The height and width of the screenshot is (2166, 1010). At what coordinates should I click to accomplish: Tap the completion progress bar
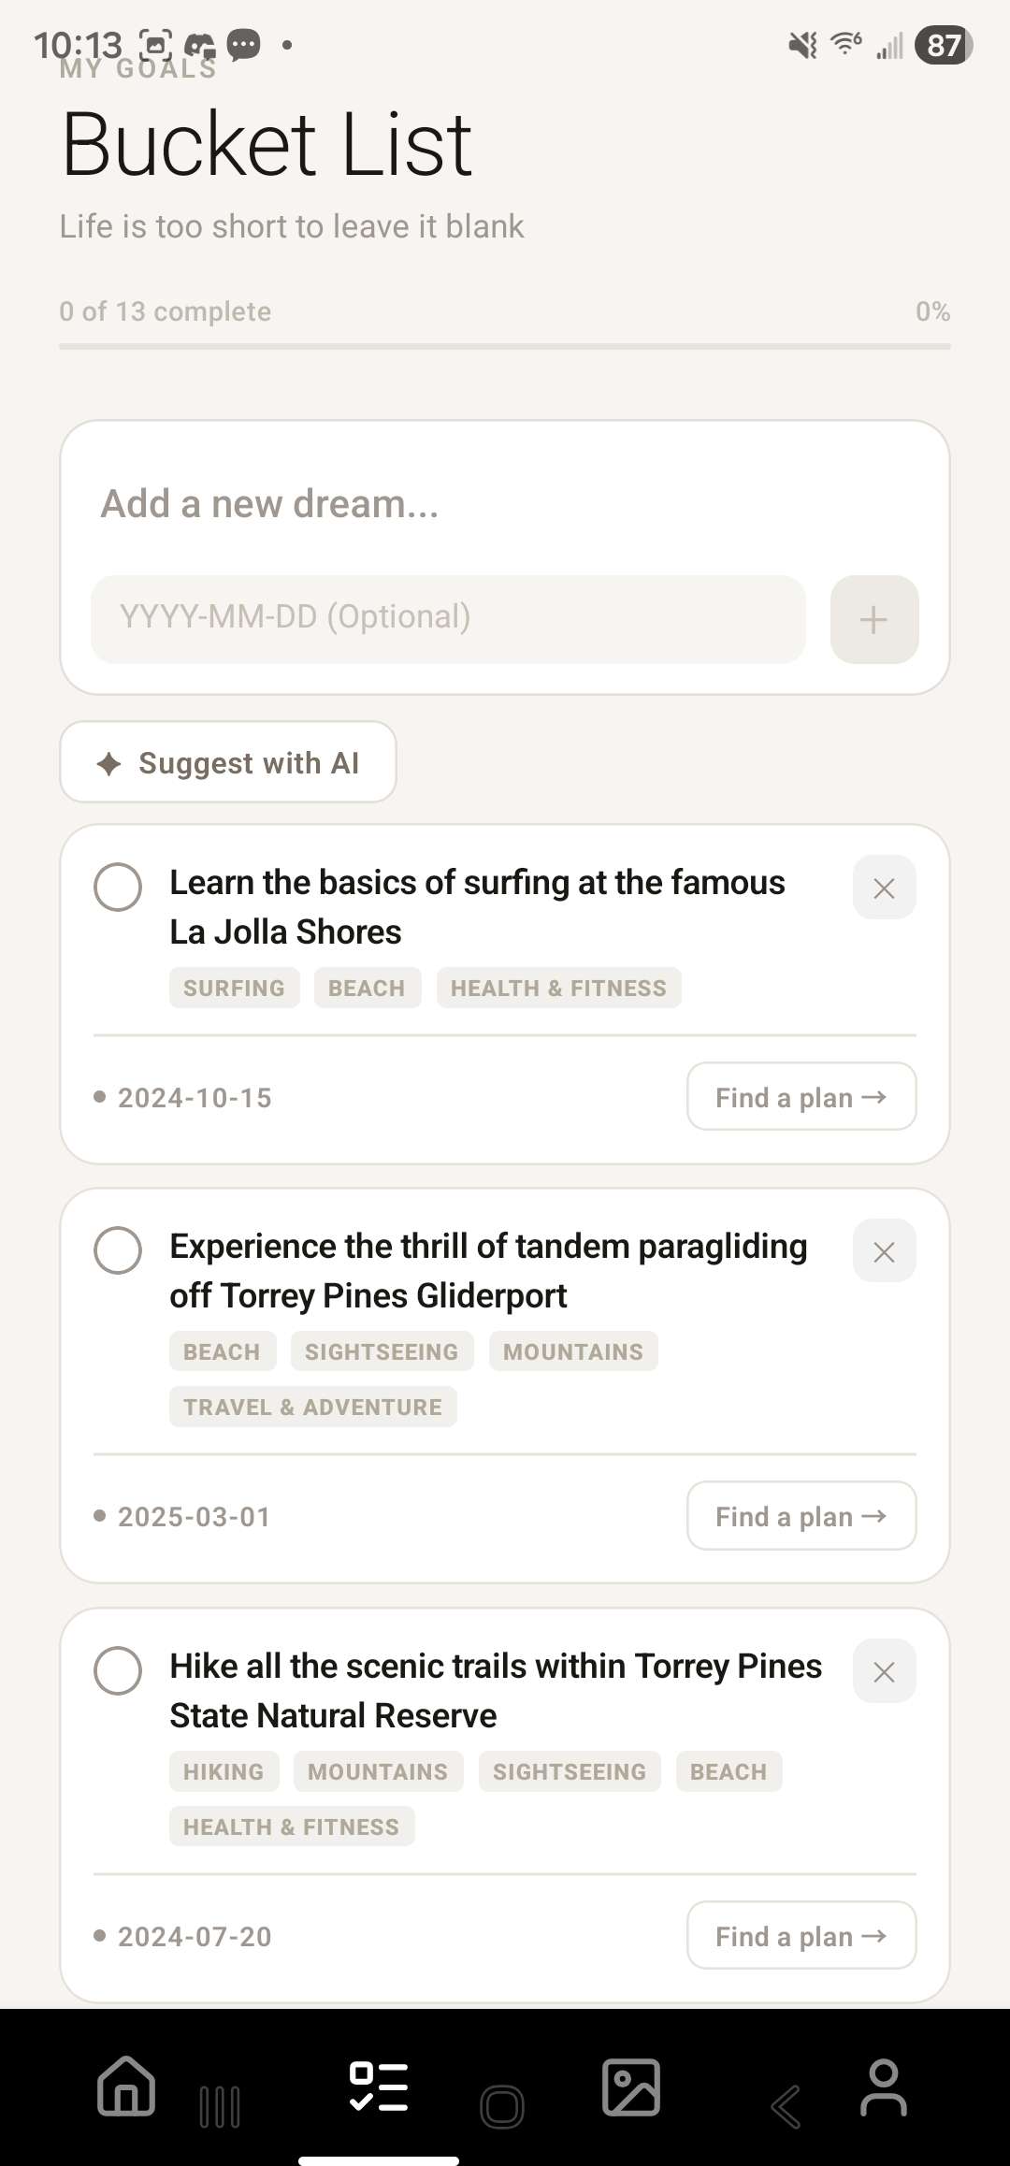(505, 347)
